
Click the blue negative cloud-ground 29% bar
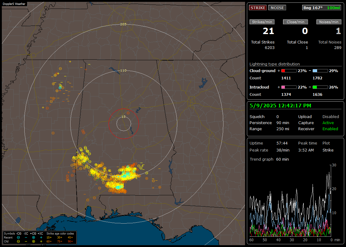[x=320, y=71]
